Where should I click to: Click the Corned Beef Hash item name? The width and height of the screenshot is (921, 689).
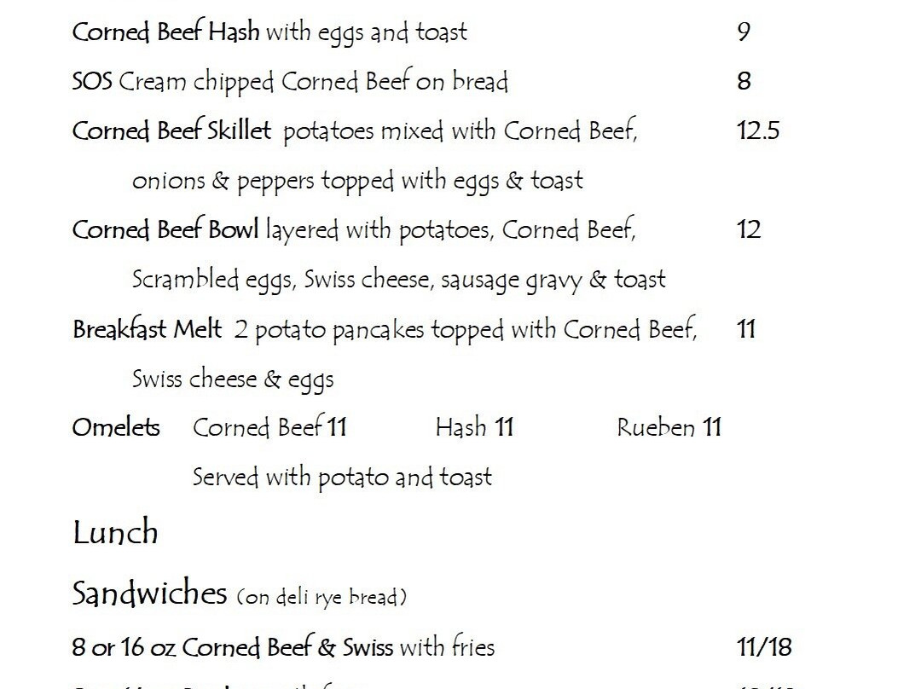[166, 32]
